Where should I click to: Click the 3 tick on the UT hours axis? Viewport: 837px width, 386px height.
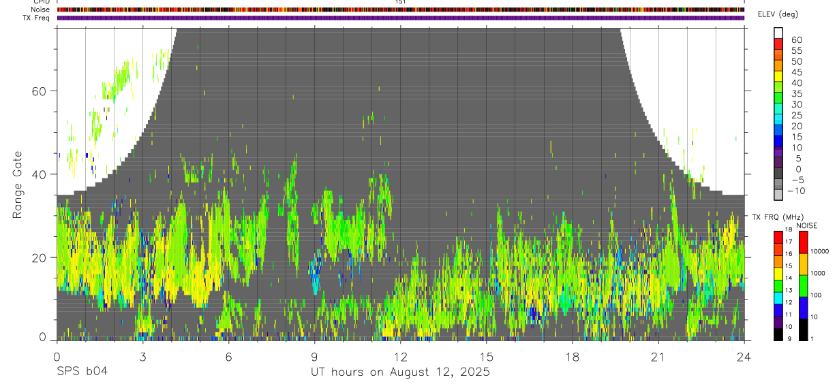[142, 357]
